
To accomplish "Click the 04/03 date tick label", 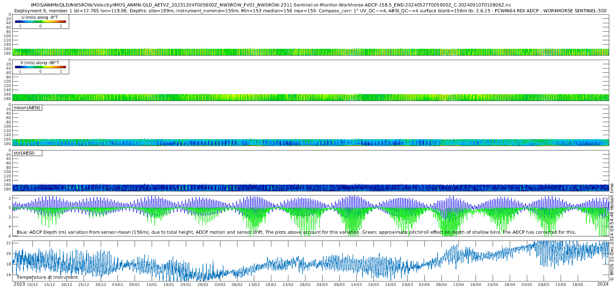I will [x=322, y=285].
